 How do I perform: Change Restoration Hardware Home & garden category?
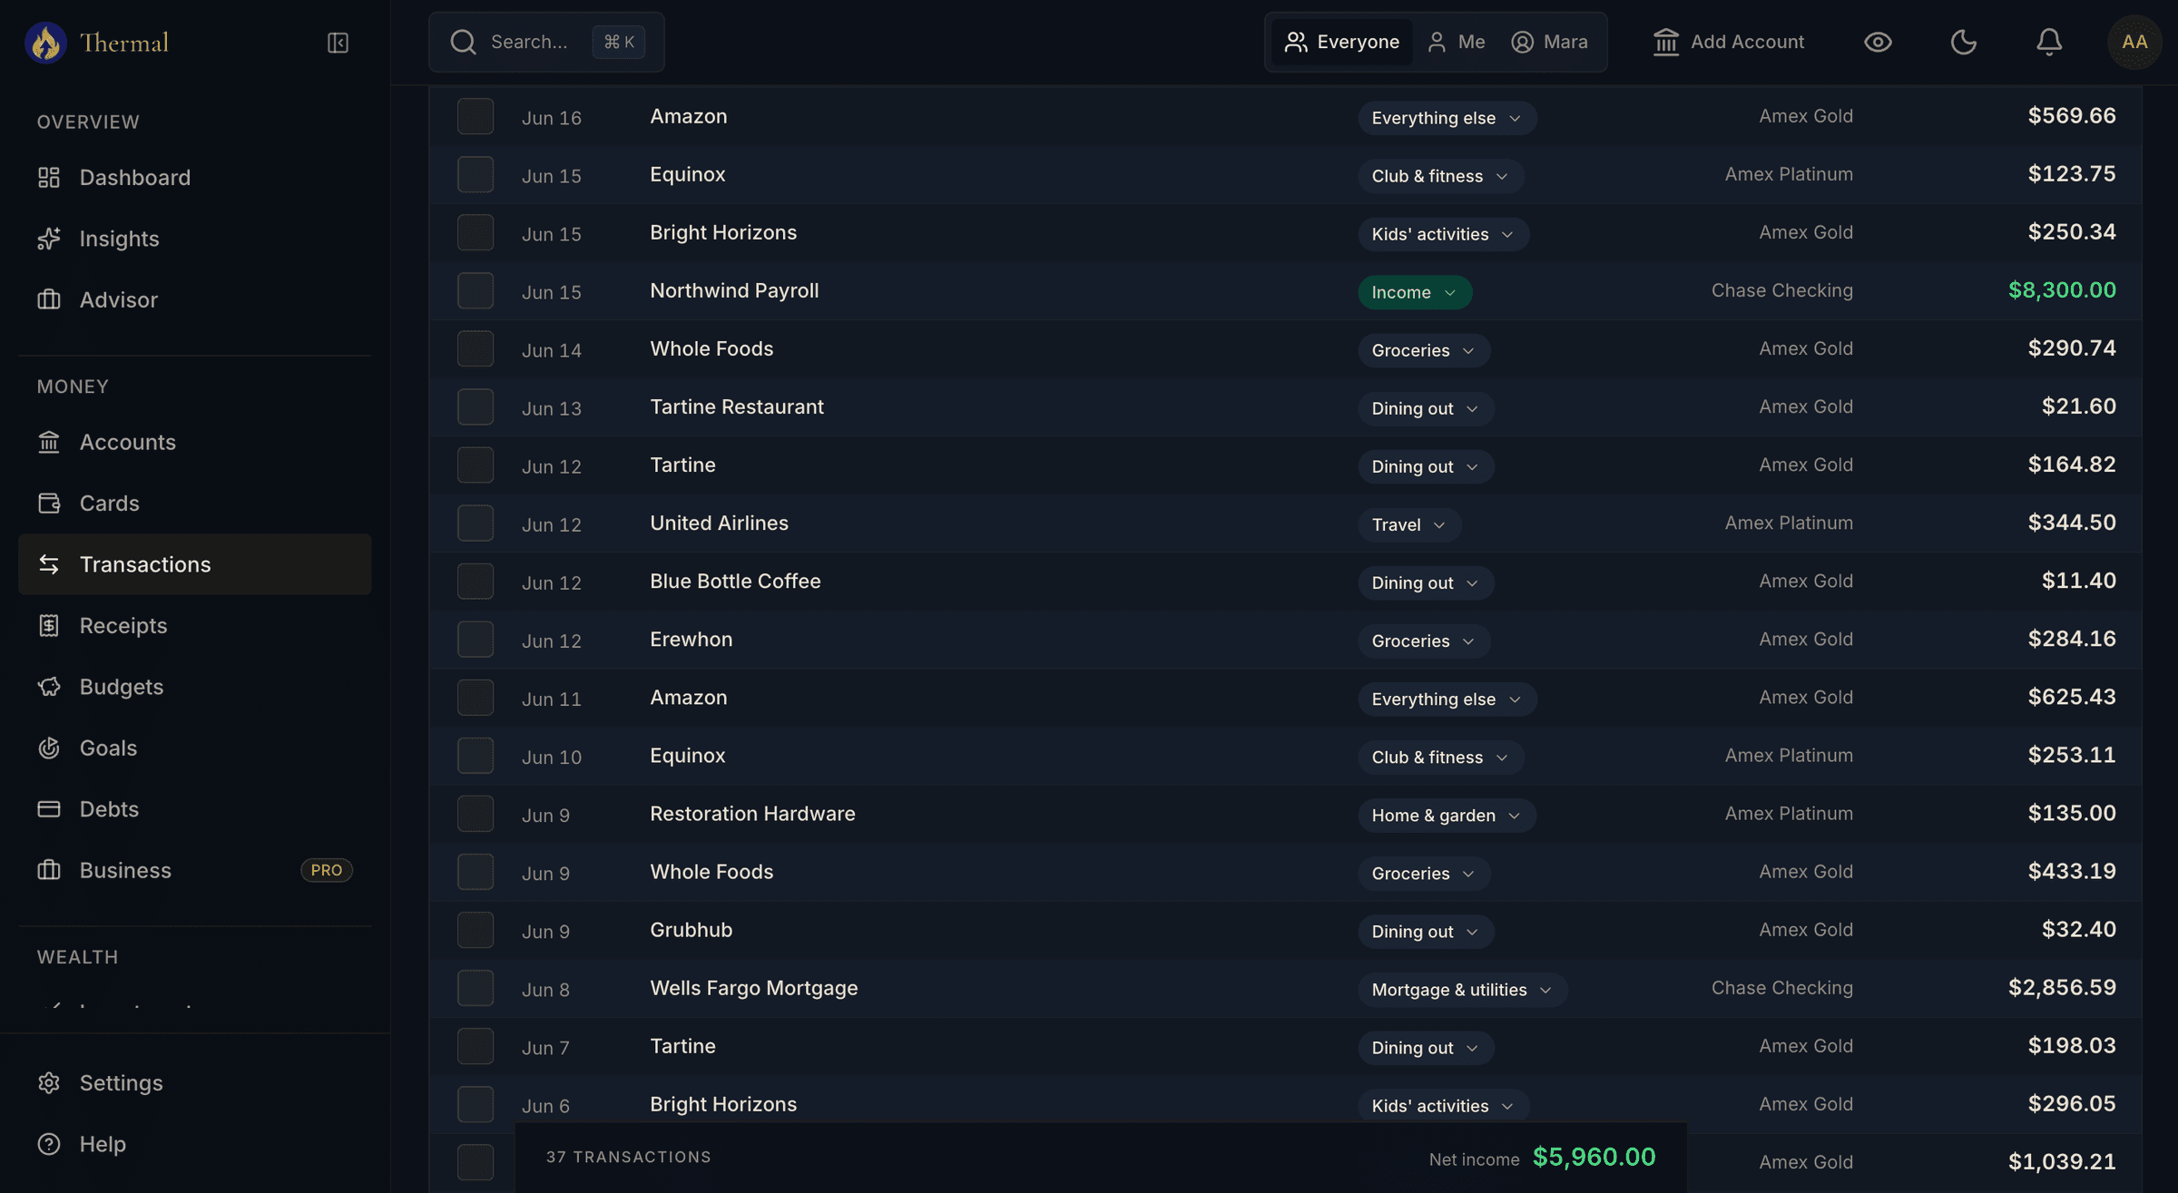(x=1447, y=815)
